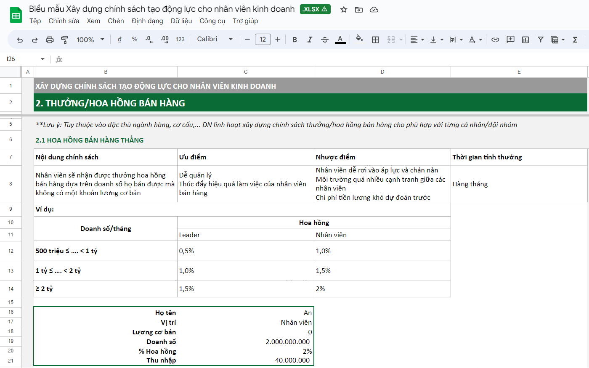Insert a link
Image resolution: width=589 pixels, height=368 pixels.
click(495, 40)
